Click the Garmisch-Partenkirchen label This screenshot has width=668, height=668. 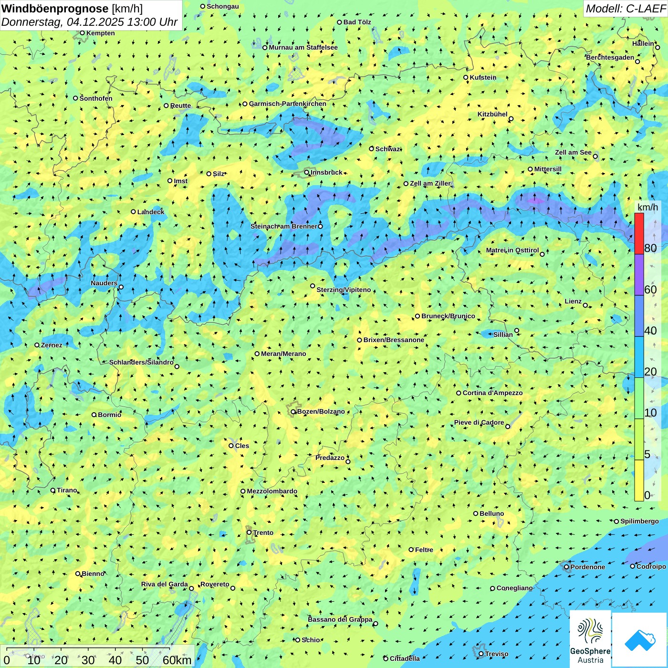[x=288, y=104]
